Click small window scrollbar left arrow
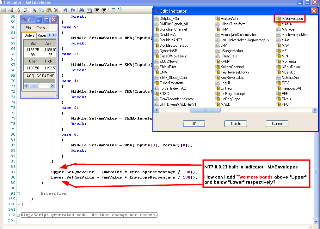The width and height of the screenshot is (320, 229). [27, 86]
